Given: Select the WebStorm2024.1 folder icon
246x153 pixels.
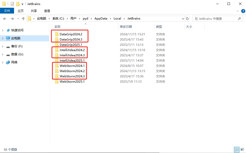Looking at the screenshot, I should click(x=57, y=66).
